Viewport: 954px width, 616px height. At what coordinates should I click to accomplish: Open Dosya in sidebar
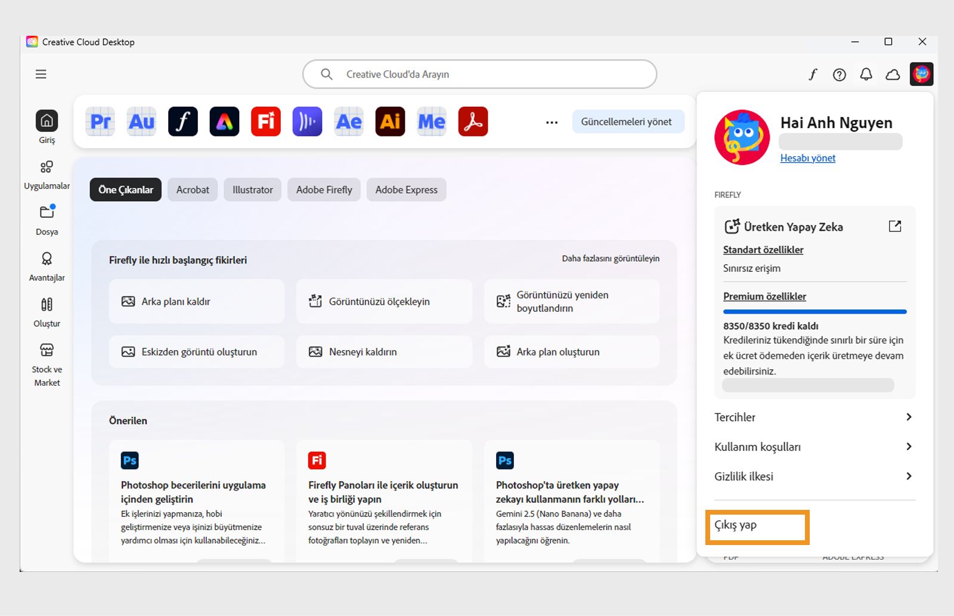pos(47,220)
